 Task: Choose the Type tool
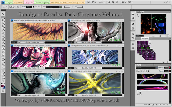3,62
